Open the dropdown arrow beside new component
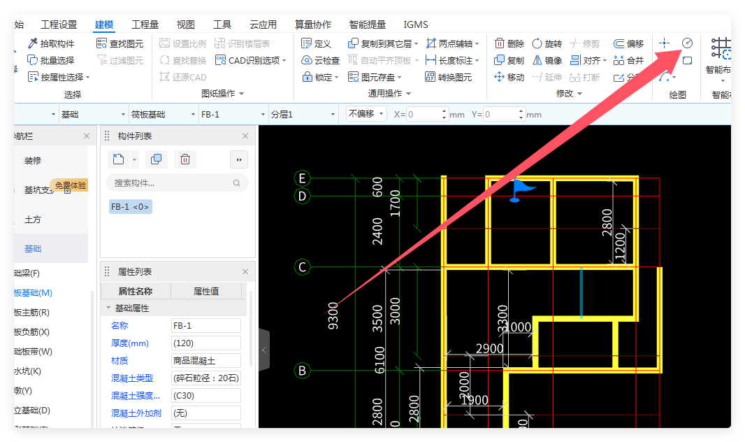Screen dimensions: 745x442 pyautogui.click(x=134, y=159)
